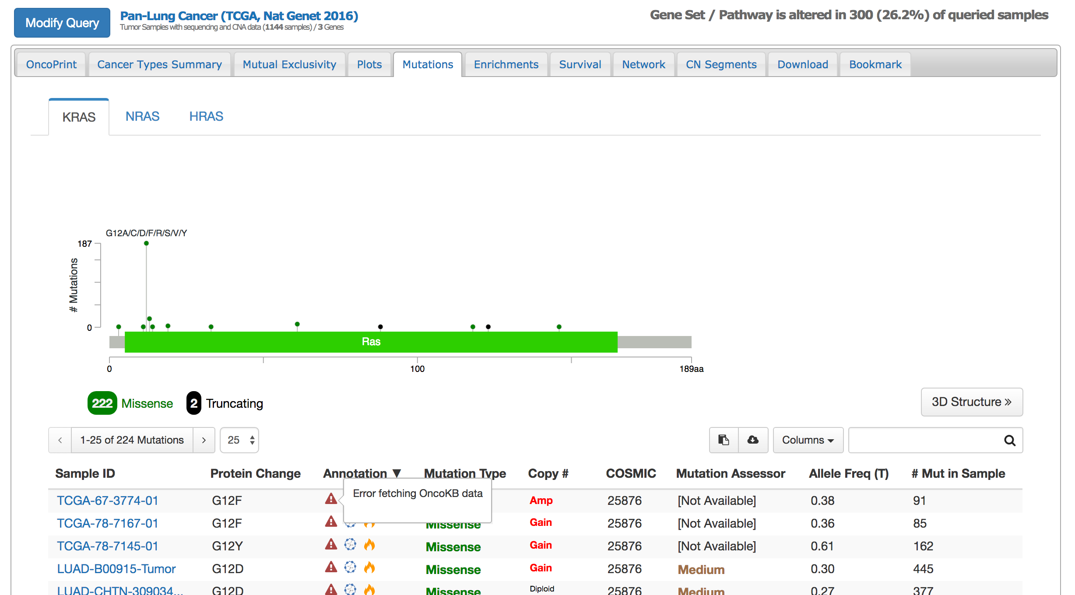The height and width of the screenshot is (595, 1075).
Task: Open the 3D Structure view
Action: click(971, 402)
